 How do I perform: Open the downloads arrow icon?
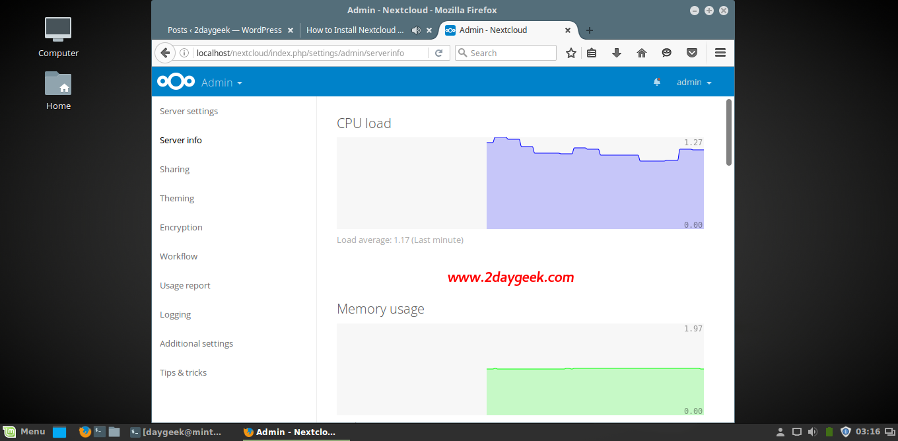[617, 53]
